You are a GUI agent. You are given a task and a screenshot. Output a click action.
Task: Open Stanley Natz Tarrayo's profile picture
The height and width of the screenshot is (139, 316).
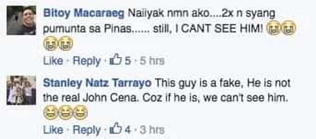pyautogui.click(x=21, y=90)
